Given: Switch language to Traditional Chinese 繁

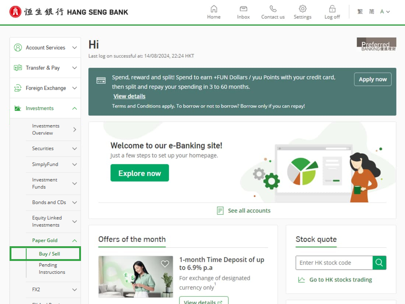Looking at the screenshot, I should tap(360, 12).
